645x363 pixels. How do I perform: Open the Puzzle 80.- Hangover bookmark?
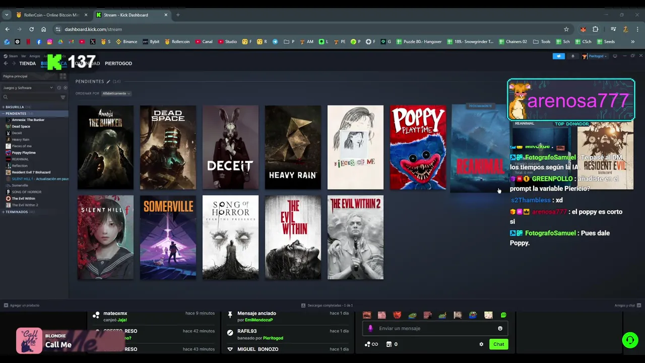pos(419,42)
